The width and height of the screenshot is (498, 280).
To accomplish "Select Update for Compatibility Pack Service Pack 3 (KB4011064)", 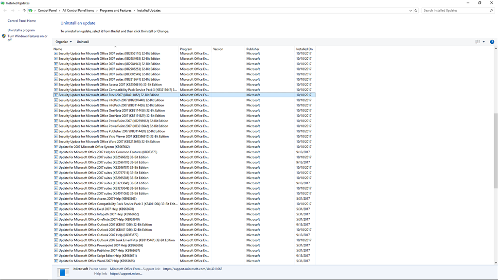I will 184,204.
